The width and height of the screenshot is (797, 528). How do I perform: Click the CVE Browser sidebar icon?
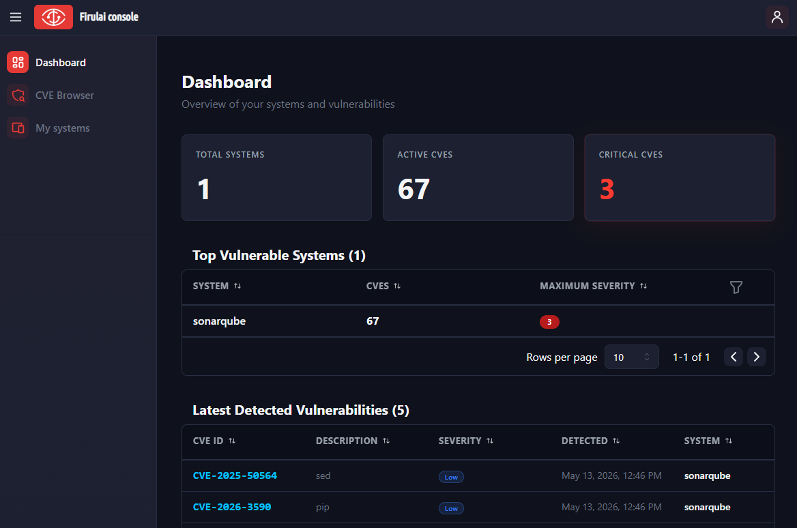tap(18, 95)
